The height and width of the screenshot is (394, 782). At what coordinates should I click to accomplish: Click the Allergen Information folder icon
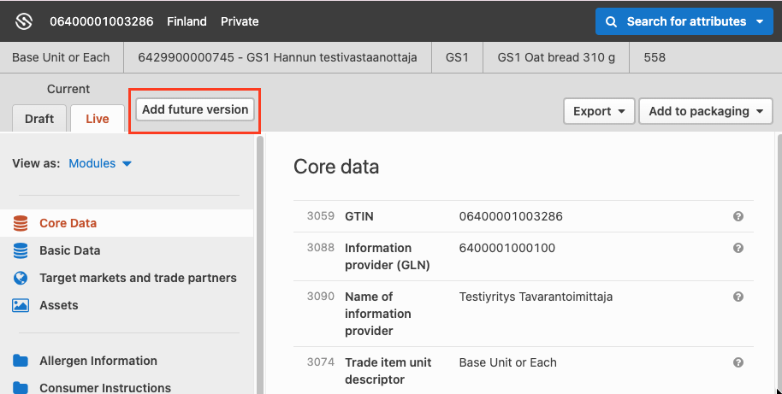[21, 361]
